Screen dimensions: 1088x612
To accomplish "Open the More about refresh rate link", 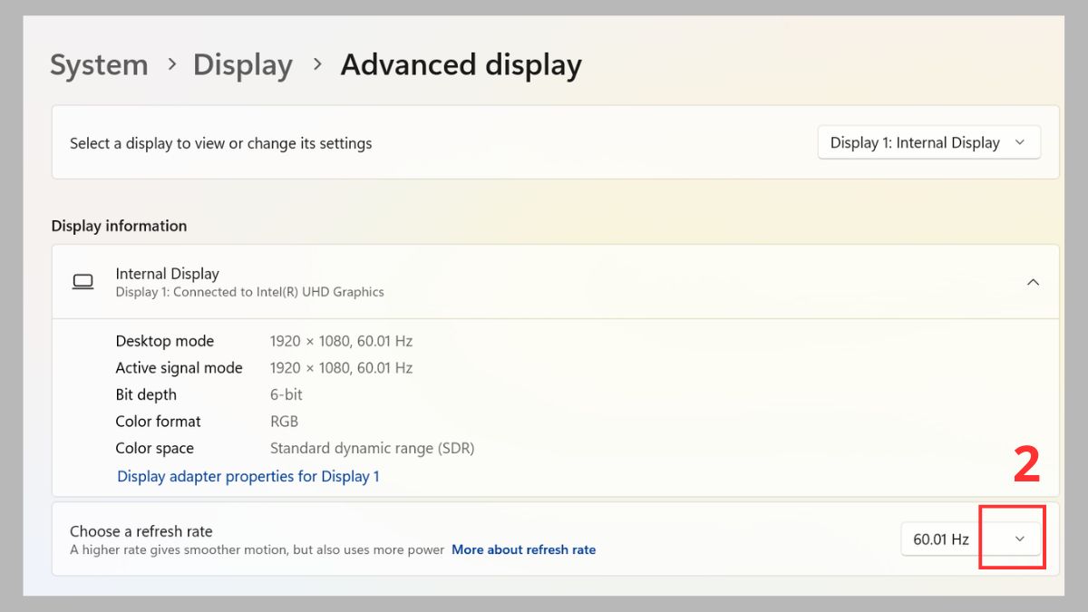I will point(523,549).
